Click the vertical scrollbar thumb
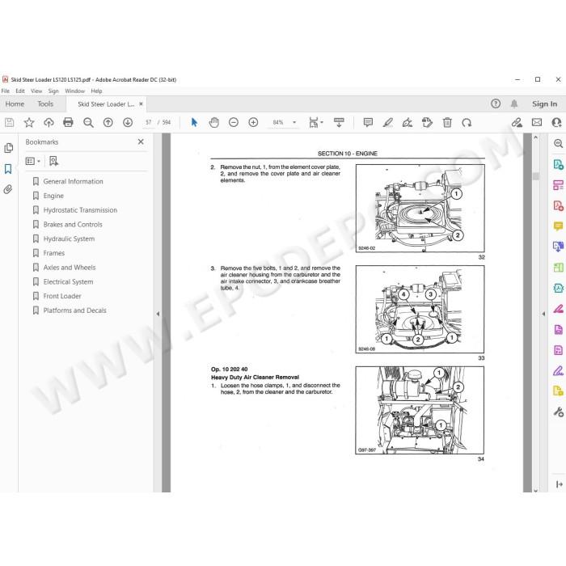Screen dimensions: 566x566 tap(535, 175)
